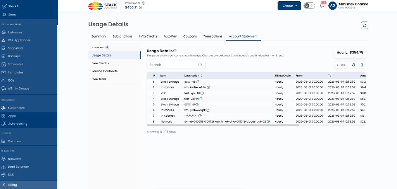This screenshot has width=397, height=189.
Task: Click inside the Search field
Action: tap(176, 65)
